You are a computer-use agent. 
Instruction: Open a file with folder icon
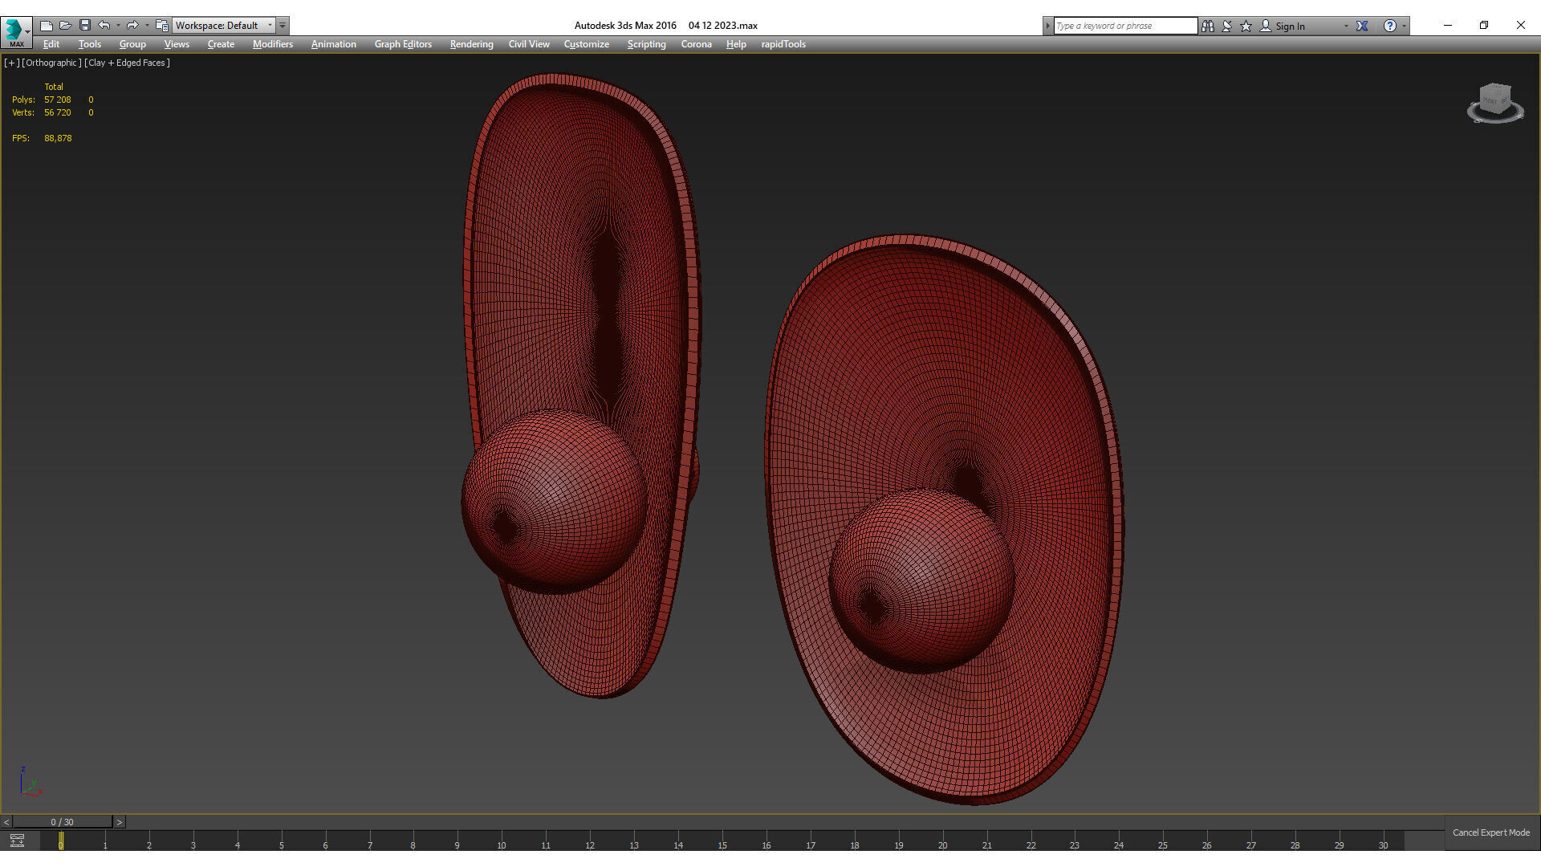[x=66, y=26]
